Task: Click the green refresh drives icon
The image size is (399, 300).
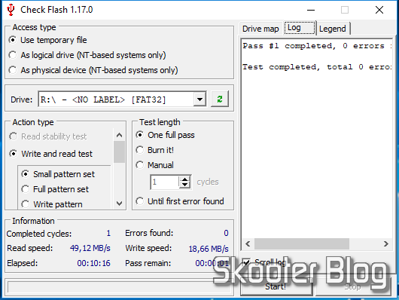Action: coord(220,99)
